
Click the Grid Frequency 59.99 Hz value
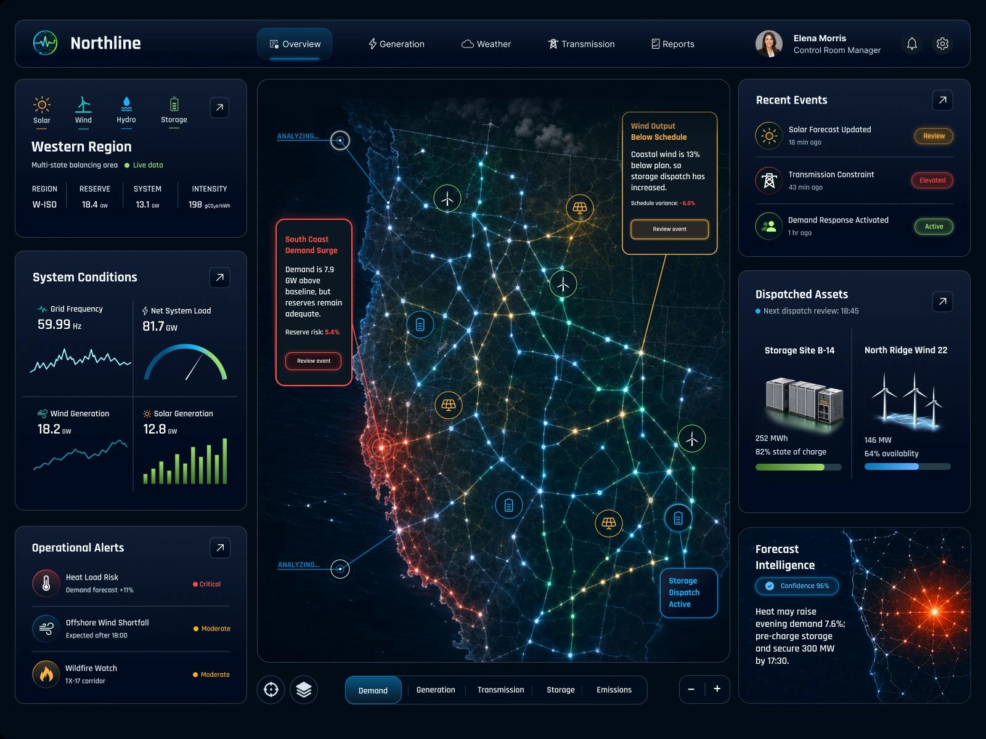pos(59,325)
